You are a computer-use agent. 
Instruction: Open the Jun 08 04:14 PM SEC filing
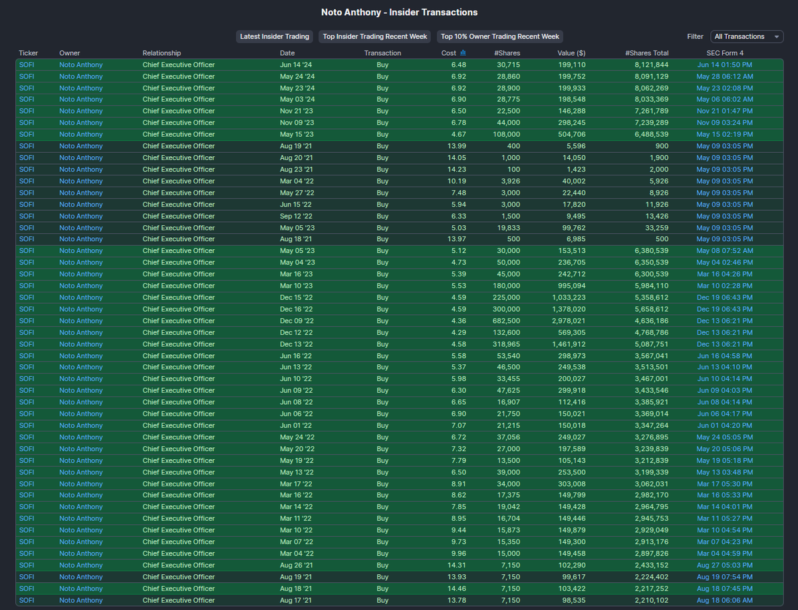coord(725,402)
